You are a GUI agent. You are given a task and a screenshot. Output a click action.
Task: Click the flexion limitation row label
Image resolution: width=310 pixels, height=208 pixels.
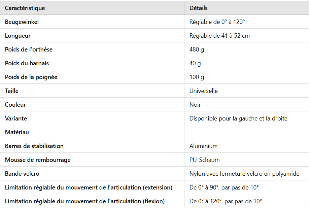click(85, 201)
